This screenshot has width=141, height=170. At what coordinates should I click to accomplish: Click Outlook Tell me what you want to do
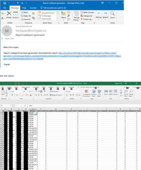53,8
